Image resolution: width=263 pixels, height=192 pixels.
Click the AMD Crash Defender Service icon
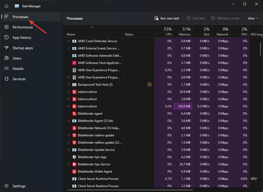tap(74, 41)
